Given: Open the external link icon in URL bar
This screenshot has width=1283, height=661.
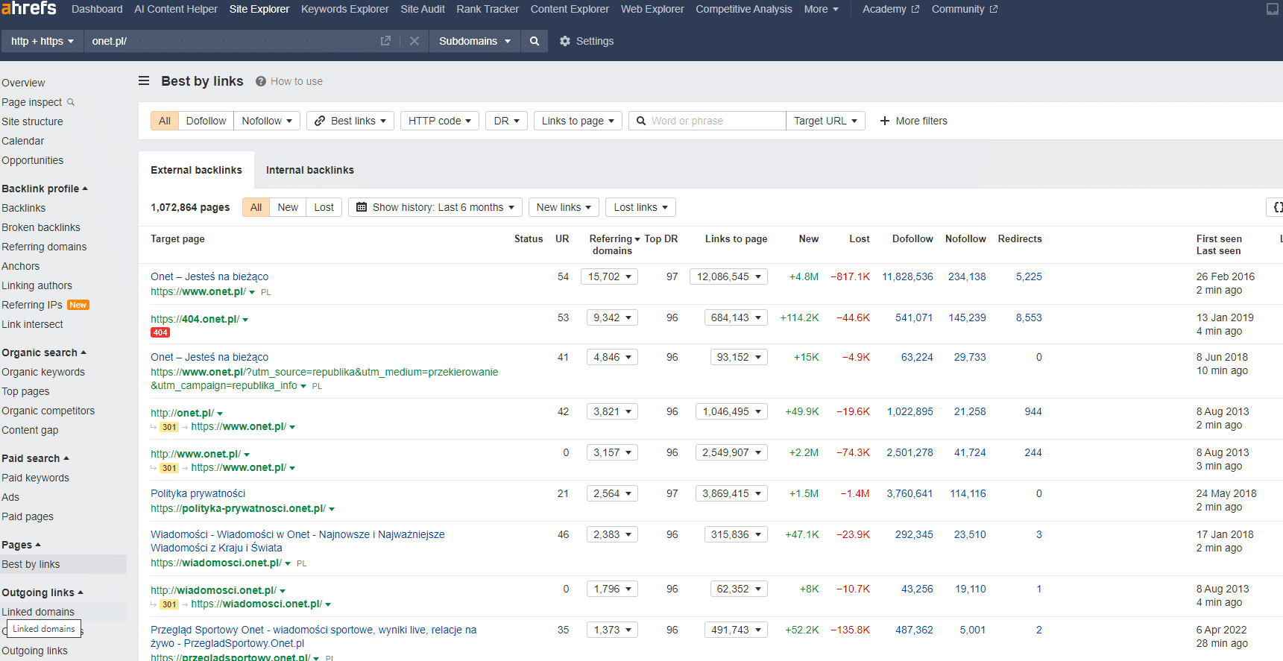Looking at the screenshot, I should click(x=385, y=41).
